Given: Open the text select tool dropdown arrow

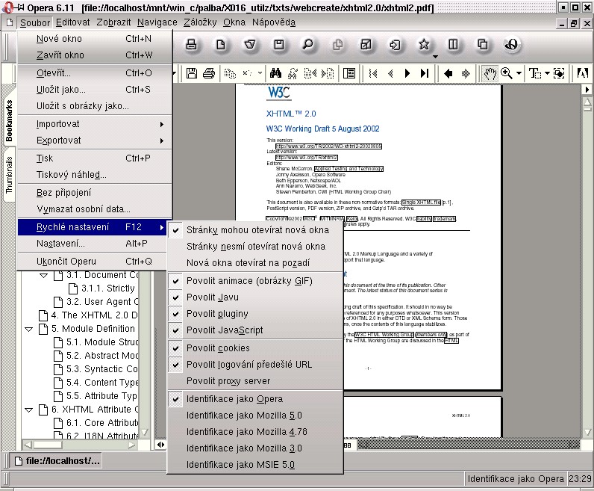Looking at the screenshot, I should [x=547, y=72].
